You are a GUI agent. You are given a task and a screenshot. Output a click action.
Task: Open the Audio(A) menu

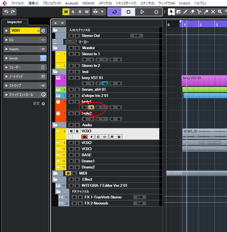point(72,3)
